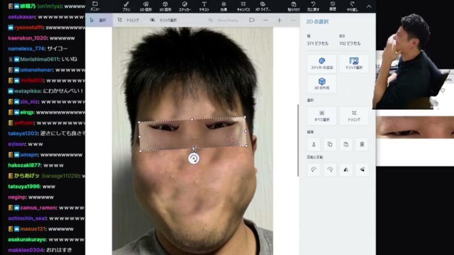The image size is (454, 255).
Task: Select the Brushes (ブラシ) tool
Action: 126,6
